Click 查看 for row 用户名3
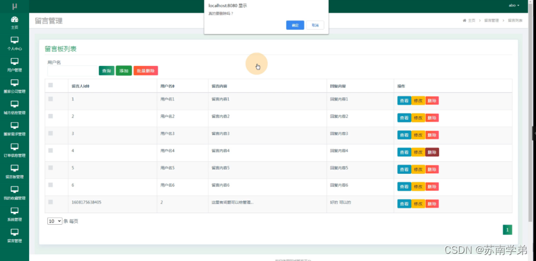 click(x=404, y=135)
